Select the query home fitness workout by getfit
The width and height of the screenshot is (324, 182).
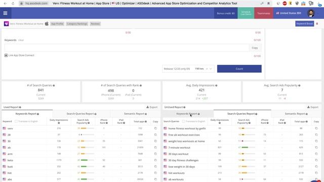click(x=187, y=128)
